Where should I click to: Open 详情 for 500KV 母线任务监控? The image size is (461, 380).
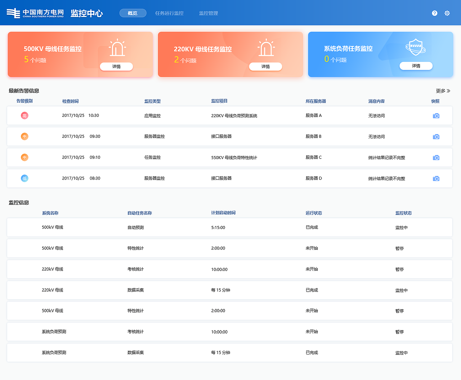click(116, 66)
